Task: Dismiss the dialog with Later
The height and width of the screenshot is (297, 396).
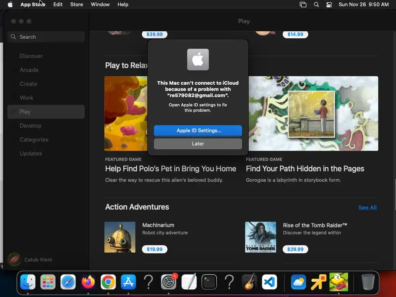Action: coord(198,144)
